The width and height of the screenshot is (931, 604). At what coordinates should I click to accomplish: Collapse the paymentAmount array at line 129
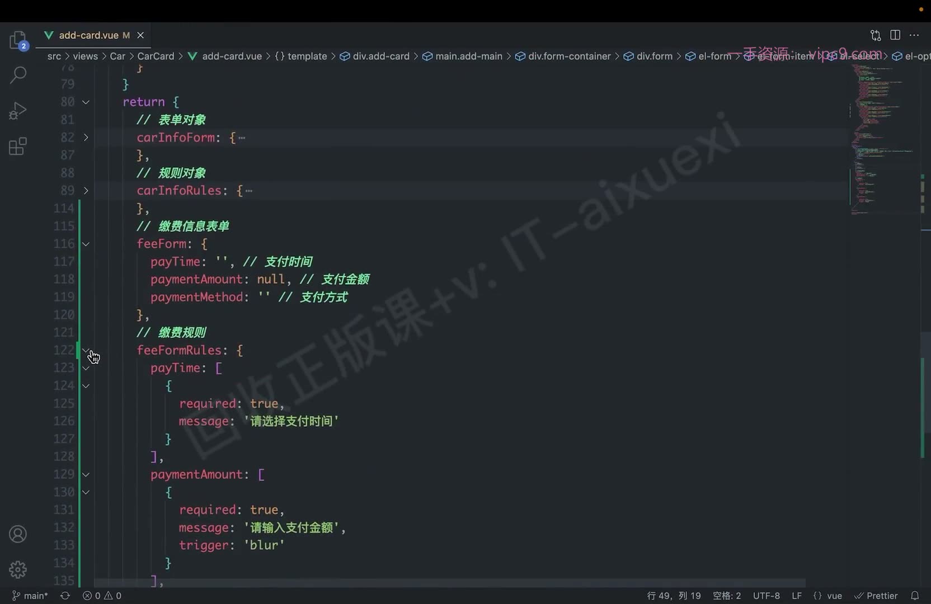tap(86, 474)
